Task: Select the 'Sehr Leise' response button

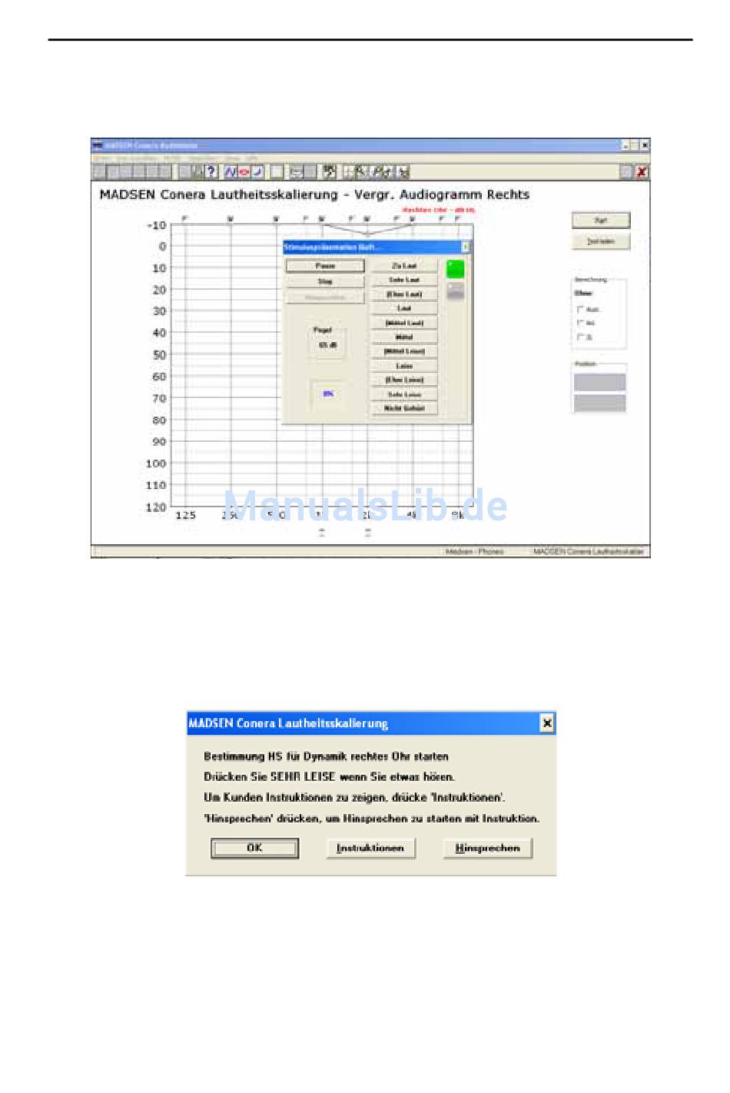Action: coord(404,394)
